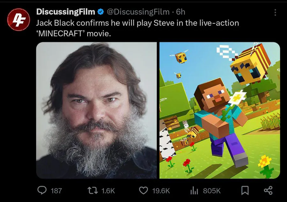
Task: Like the tweet with the heart icon
Action: click(143, 191)
